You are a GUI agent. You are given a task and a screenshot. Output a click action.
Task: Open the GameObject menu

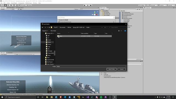[x=14, y=3]
